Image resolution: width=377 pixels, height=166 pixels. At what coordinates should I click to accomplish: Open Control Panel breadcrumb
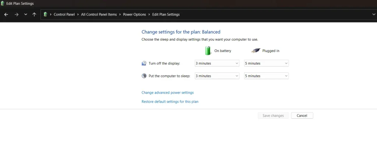click(x=64, y=14)
